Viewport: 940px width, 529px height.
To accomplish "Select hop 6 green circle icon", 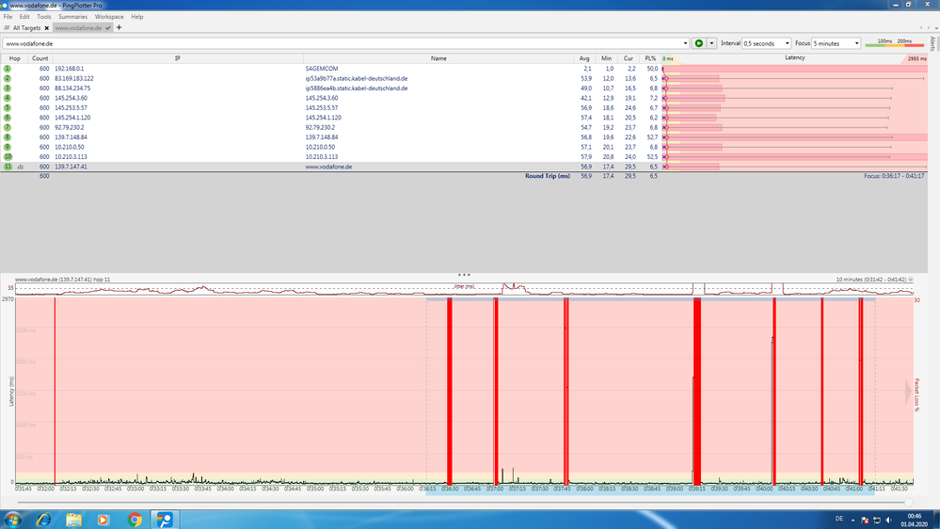I will point(8,118).
